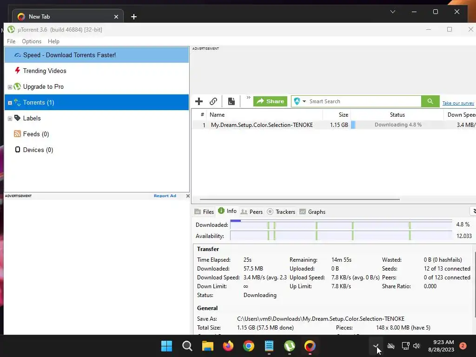This screenshot has height=357, width=476.
Task: Select Trending Videos in the sidebar
Action: [x=97, y=71]
